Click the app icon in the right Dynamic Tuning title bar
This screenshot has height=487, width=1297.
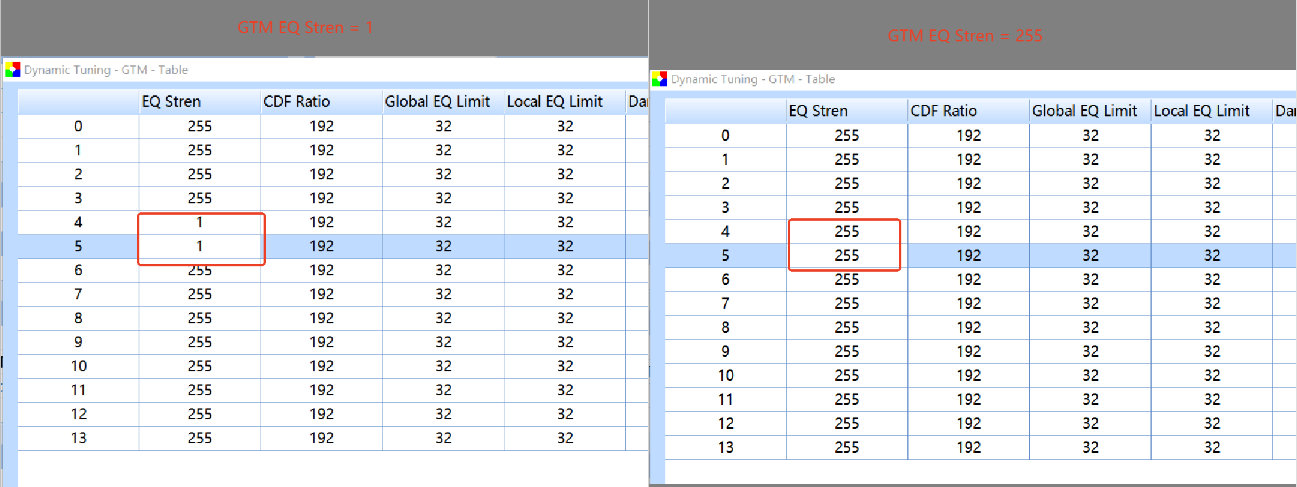coord(659,79)
